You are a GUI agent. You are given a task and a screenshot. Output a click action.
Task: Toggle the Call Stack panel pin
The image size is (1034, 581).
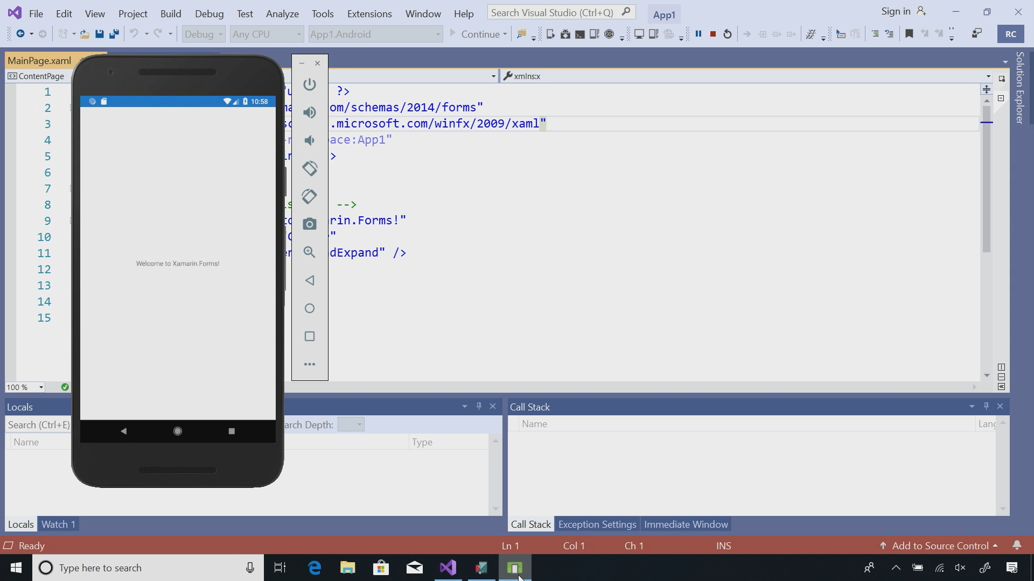(x=986, y=406)
